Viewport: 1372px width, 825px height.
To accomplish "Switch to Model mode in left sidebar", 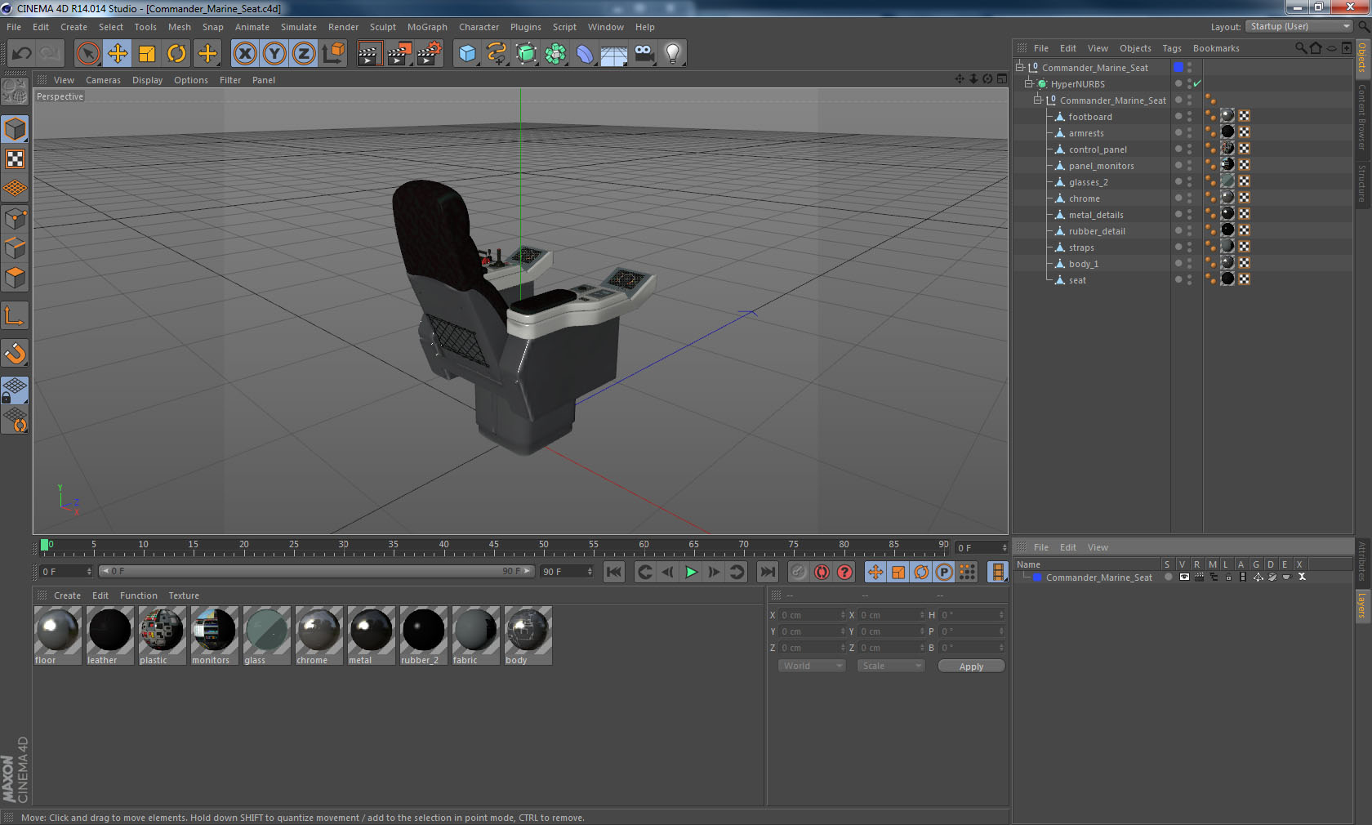I will click(16, 129).
